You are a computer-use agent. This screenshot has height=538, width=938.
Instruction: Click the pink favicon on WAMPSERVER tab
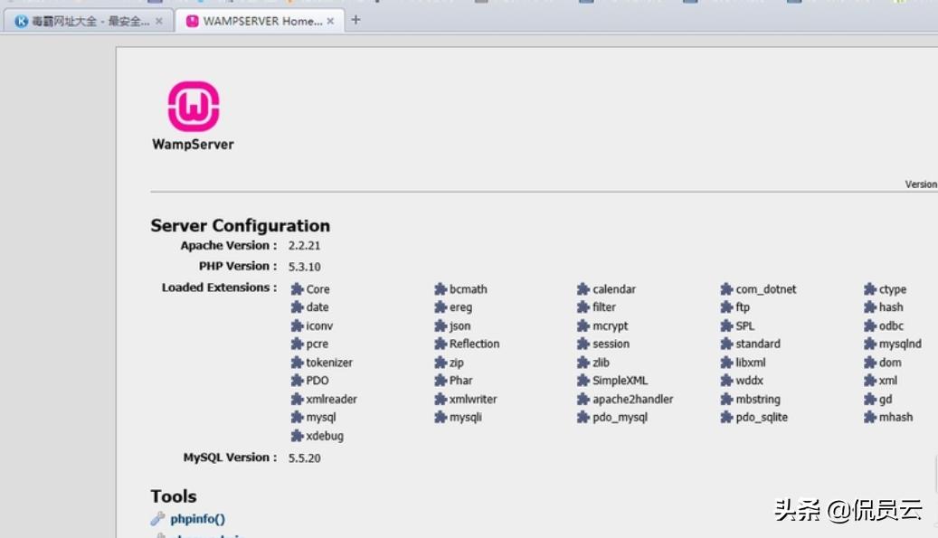click(x=192, y=21)
